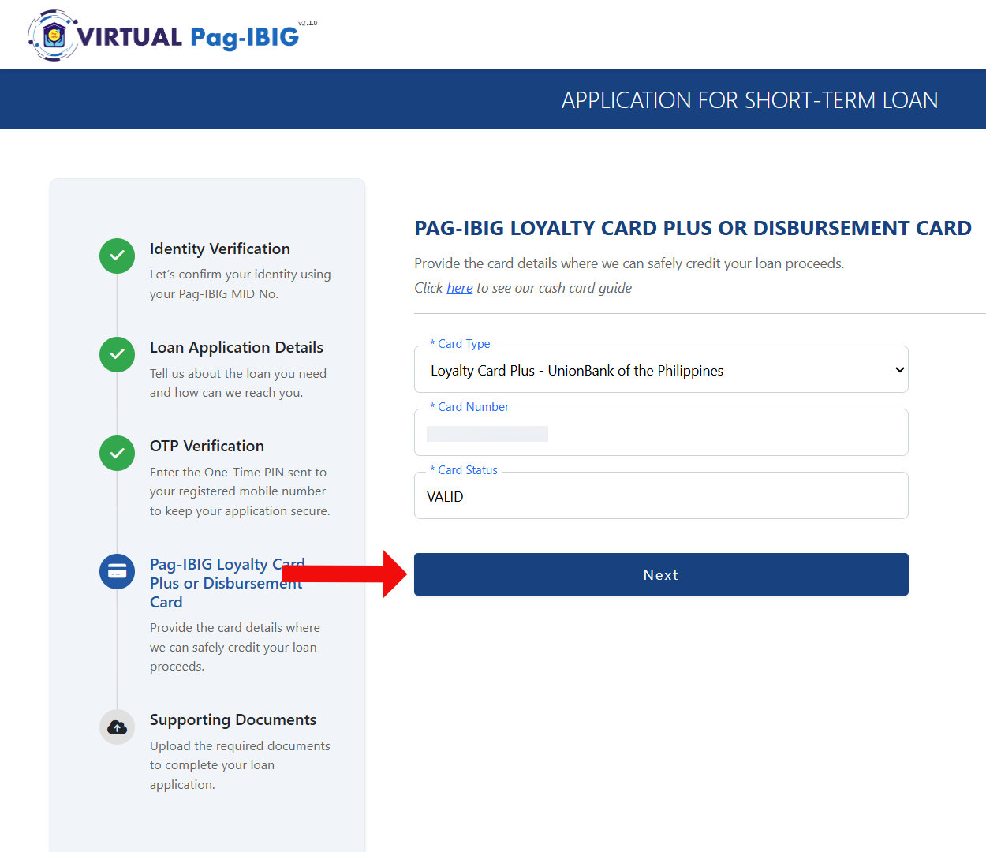
Task: Click 'Tell us about the loan you need' description
Action: tap(238, 383)
